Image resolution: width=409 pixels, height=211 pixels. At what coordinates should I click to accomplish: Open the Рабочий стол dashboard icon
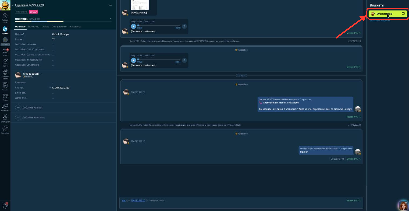[x=5, y=17]
